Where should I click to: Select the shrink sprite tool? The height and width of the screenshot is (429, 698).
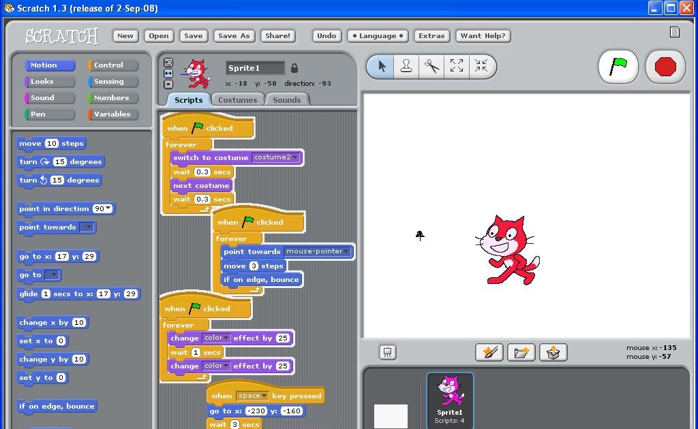483,66
